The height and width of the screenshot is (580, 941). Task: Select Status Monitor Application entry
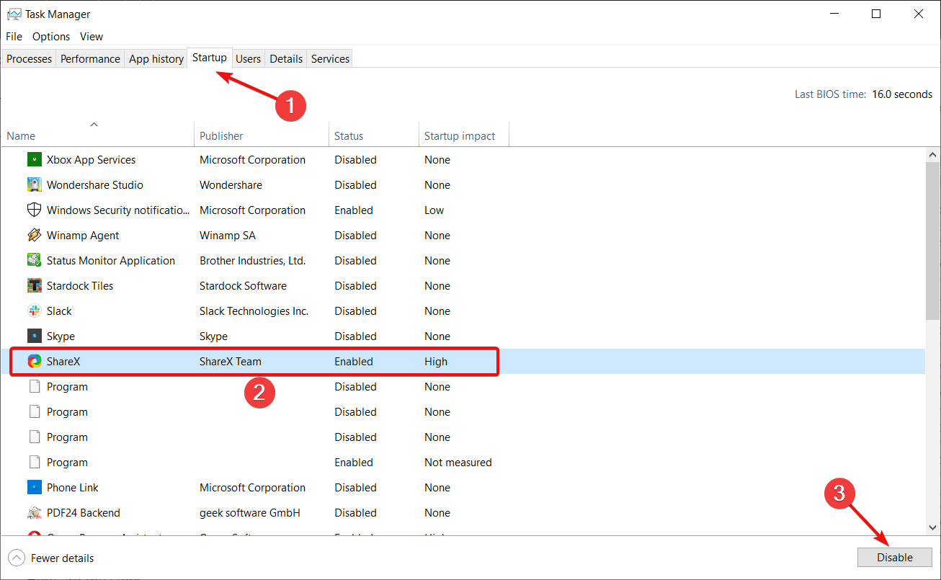tap(111, 261)
